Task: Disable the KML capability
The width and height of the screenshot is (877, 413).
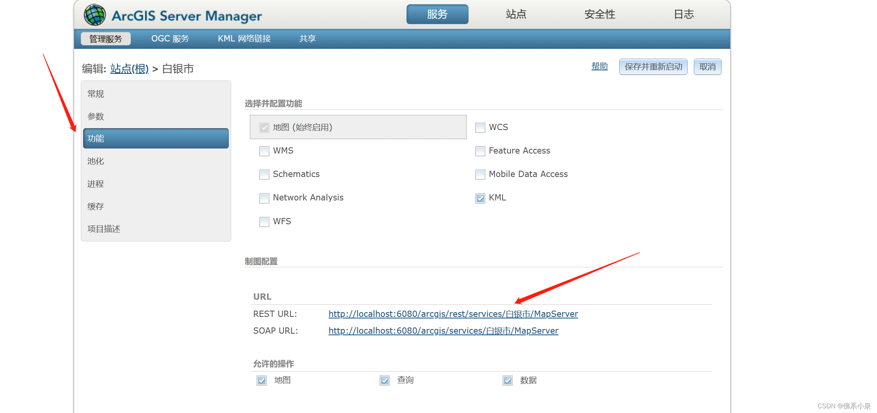Action: coord(480,198)
